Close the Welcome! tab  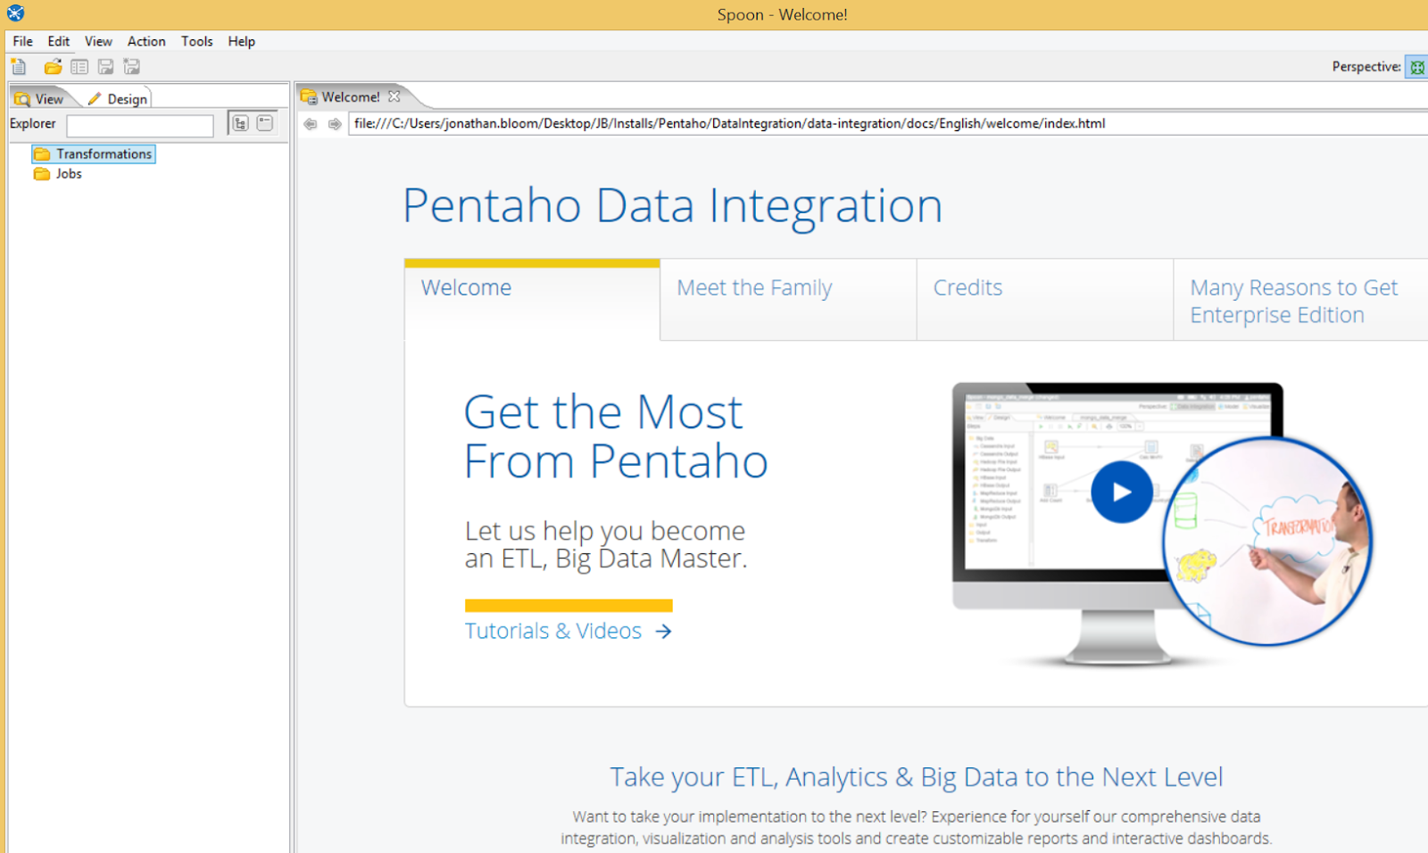point(394,96)
